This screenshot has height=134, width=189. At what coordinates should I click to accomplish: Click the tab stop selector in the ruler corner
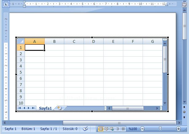click(6, 4)
